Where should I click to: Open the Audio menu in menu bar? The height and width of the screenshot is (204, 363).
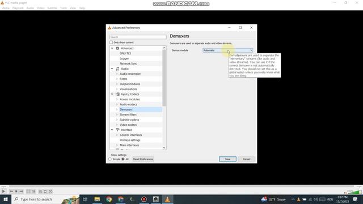(x=30, y=8)
